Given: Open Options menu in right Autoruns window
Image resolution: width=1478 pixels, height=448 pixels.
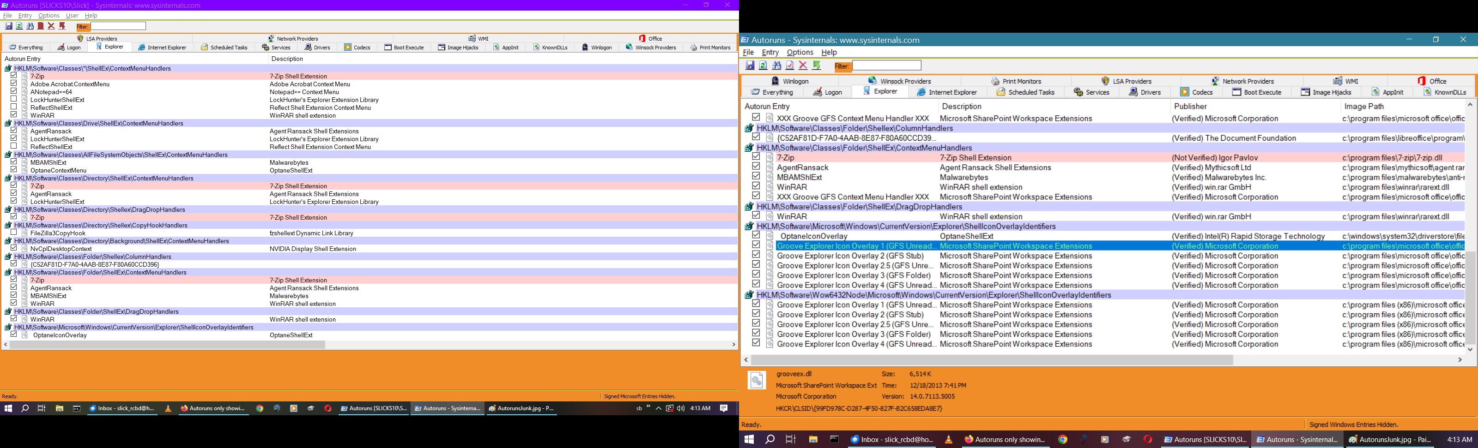Looking at the screenshot, I should pyautogui.click(x=800, y=52).
